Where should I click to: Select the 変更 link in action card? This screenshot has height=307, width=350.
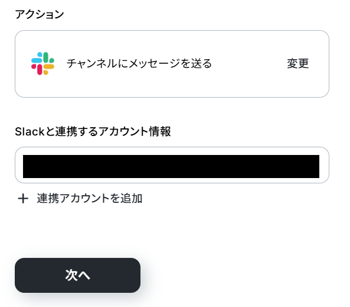298,63
